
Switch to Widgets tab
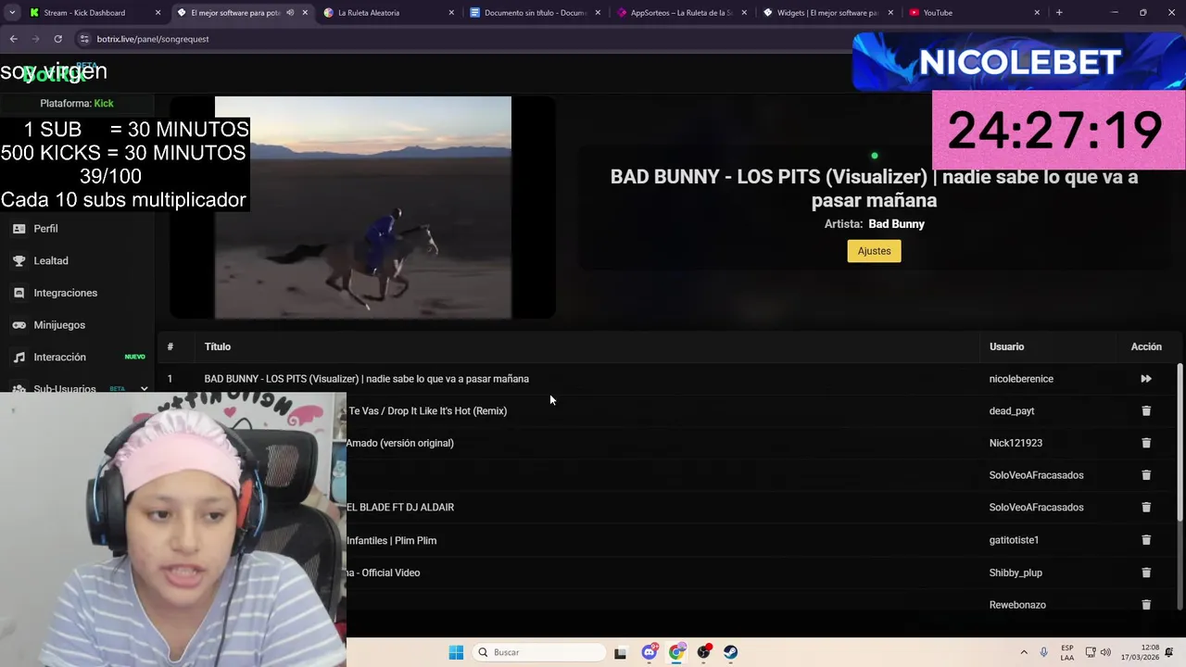click(x=826, y=13)
